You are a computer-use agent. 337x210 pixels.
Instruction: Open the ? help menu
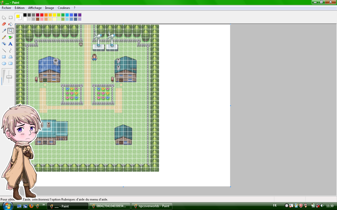[75, 8]
